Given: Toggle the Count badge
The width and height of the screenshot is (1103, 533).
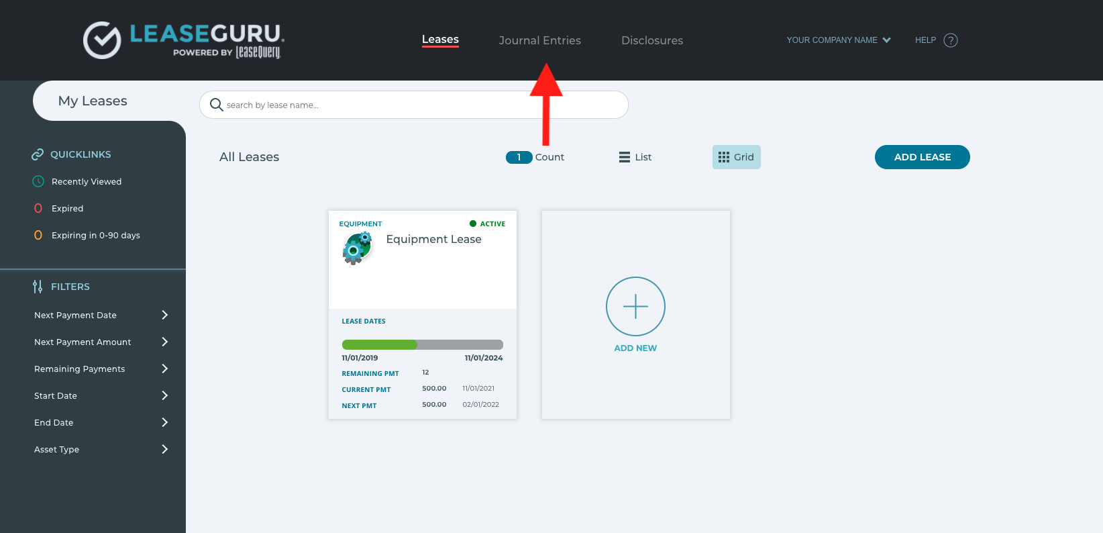Looking at the screenshot, I should [x=519, y=157].
